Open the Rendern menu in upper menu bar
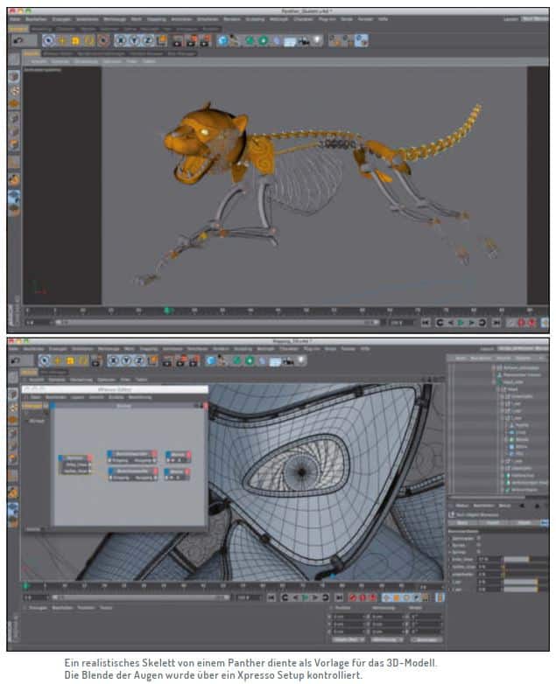Viewport: 556px width, 684px height. [222, 17]
